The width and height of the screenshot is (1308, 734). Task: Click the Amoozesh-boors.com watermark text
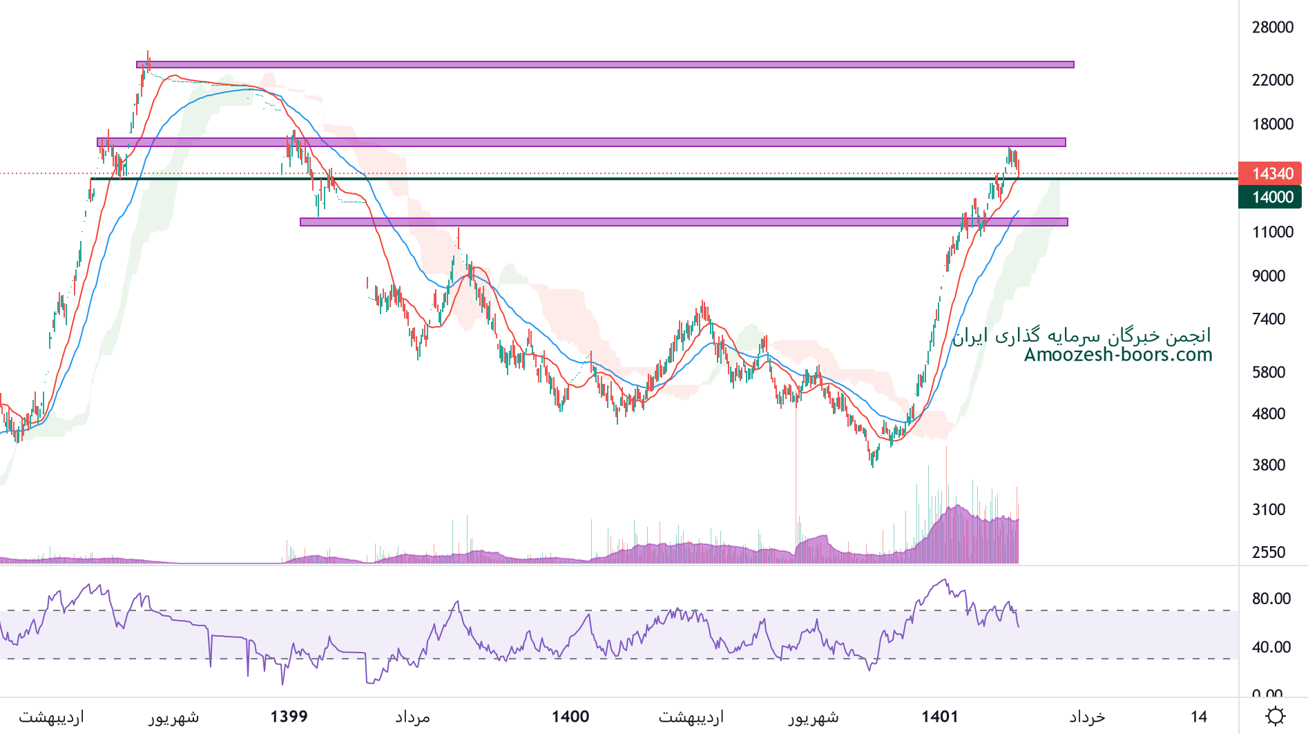(x=1117, y=355)
